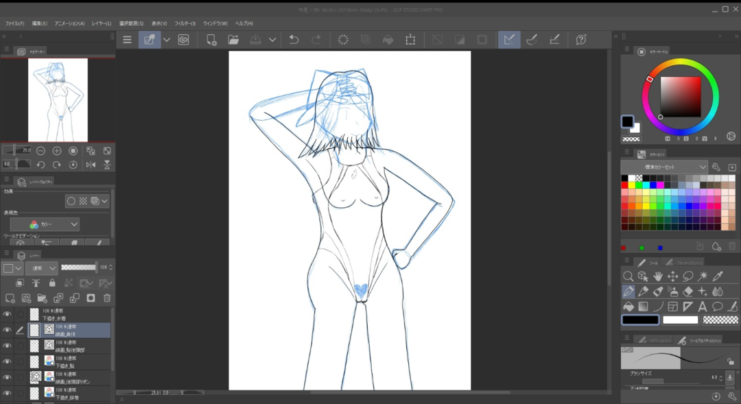Click the Open file folder button

click(233, 40)
